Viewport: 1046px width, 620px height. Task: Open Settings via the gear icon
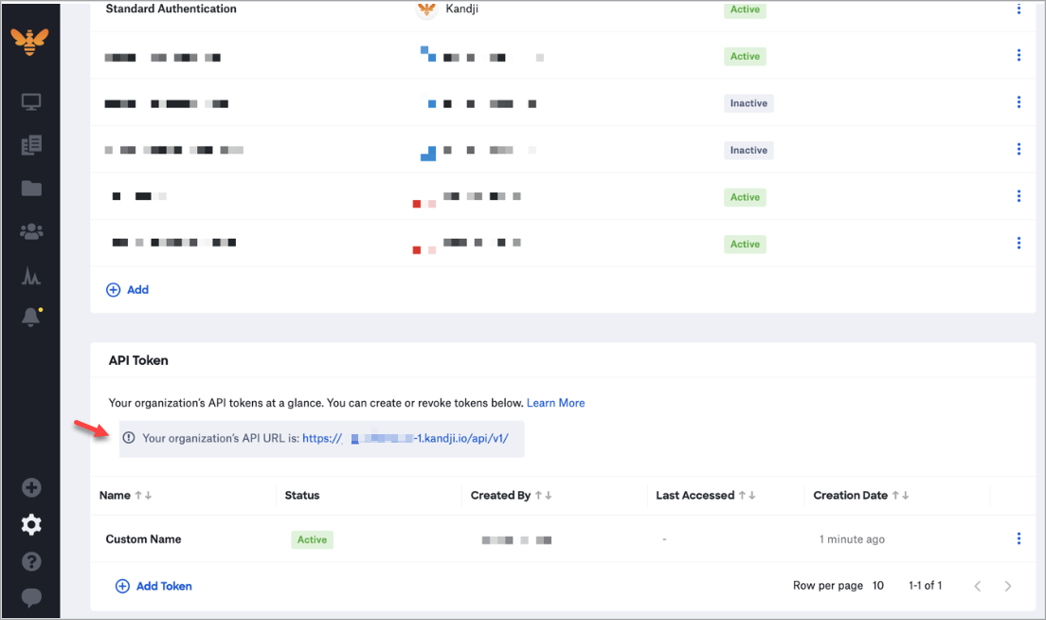31,523
